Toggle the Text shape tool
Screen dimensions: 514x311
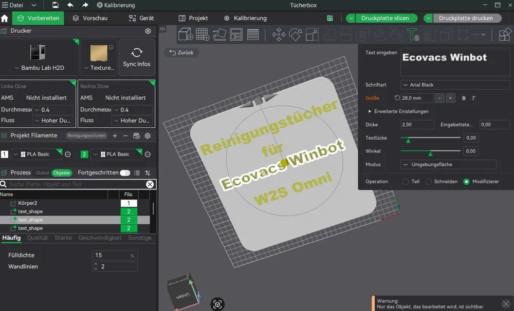[x=412, y=34]
